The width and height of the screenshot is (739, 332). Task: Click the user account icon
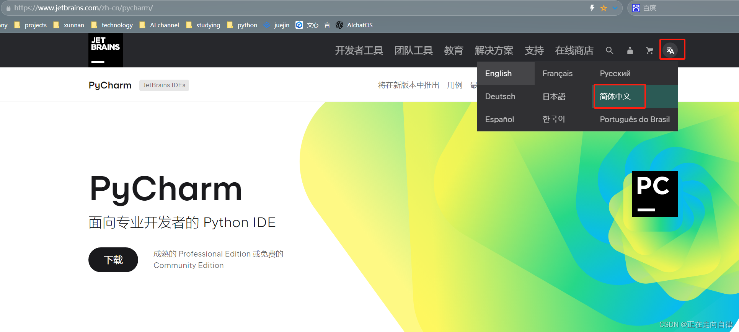[x=630, y=51]
